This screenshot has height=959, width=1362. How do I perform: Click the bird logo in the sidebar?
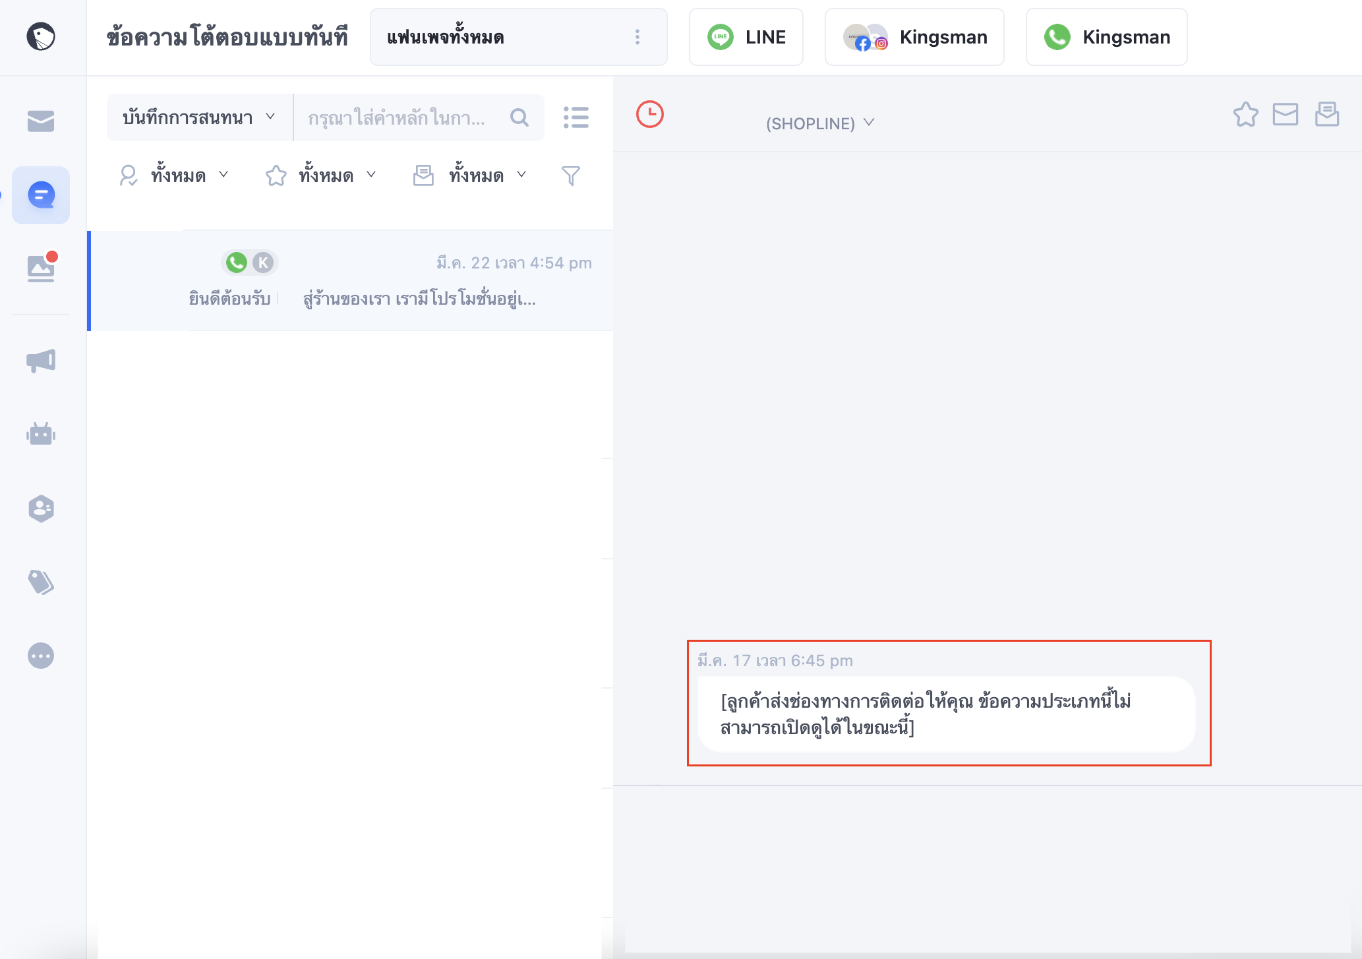(x=41, y=36)
